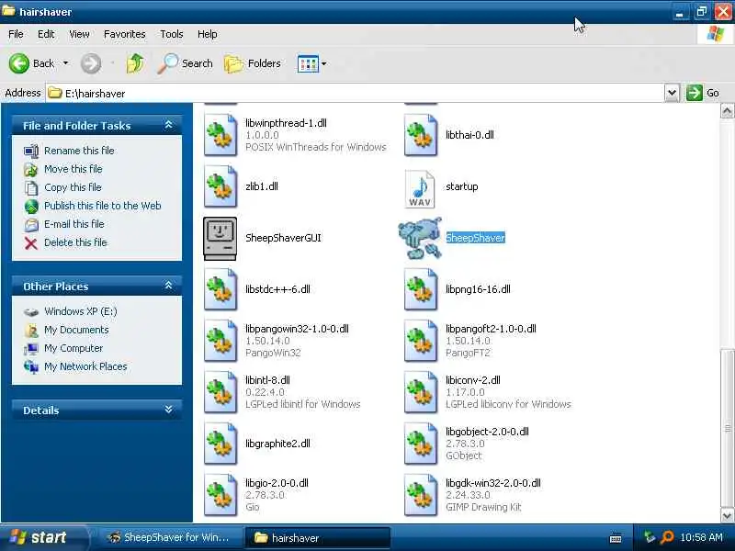735x551 pixels.
Task: Expand the Details panel
Action: click(169, 410)
